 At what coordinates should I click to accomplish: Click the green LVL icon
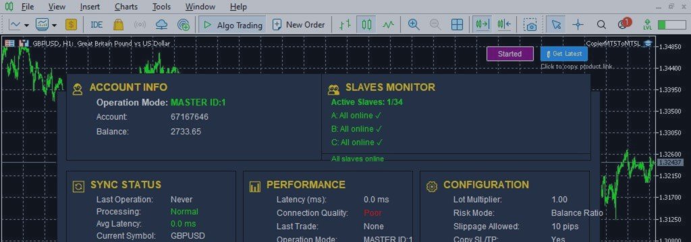[x=647, y=25]
